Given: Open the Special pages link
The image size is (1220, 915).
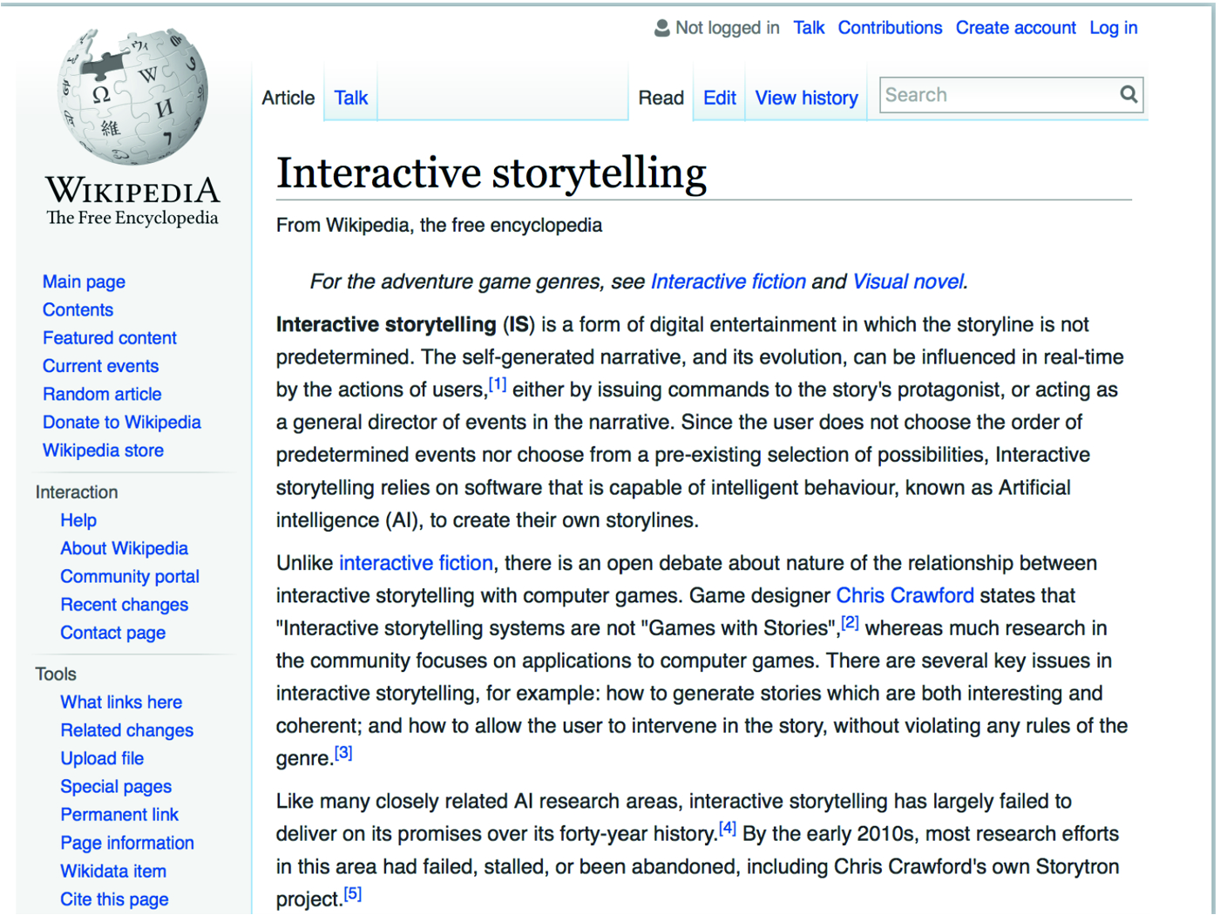Looking at the screenshot, I should point(116,787).
